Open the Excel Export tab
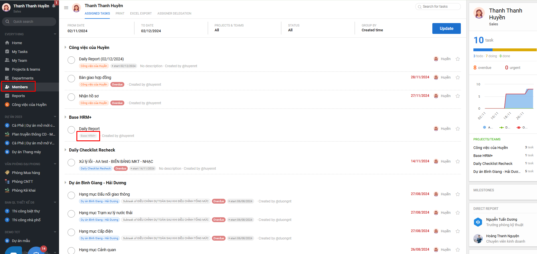 click(141, 13)
